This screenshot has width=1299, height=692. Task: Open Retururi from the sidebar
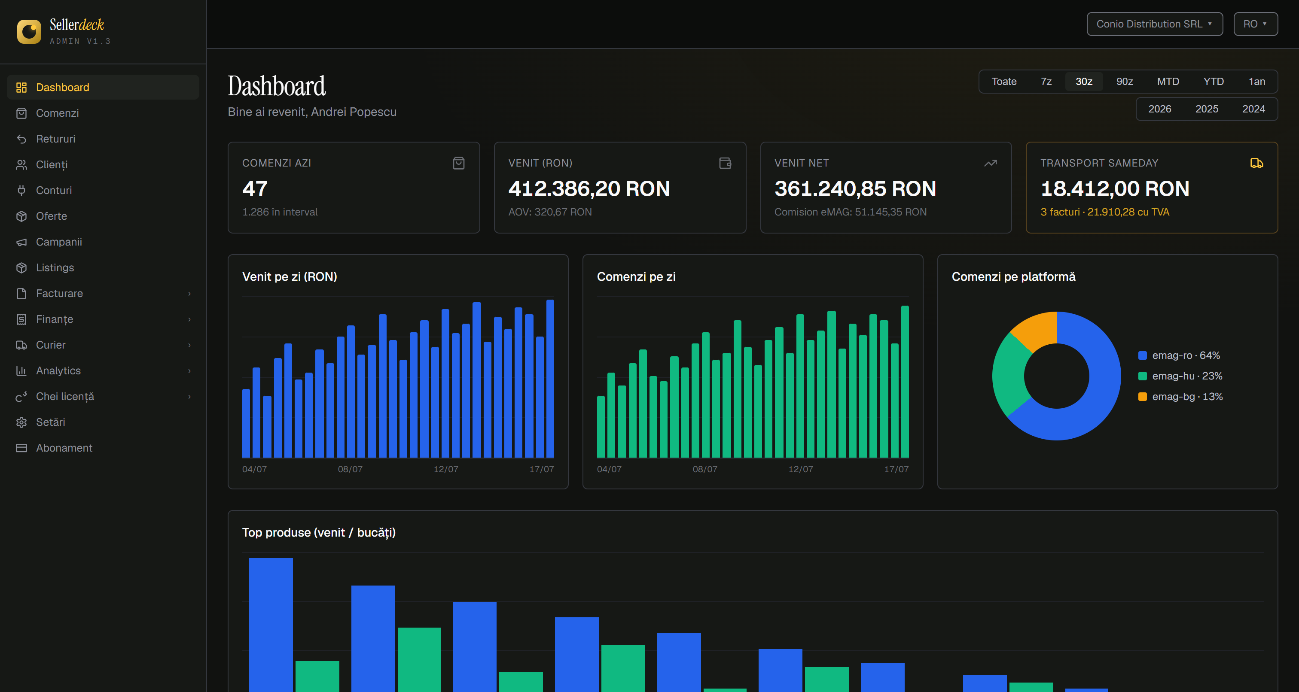click(103, 139)
